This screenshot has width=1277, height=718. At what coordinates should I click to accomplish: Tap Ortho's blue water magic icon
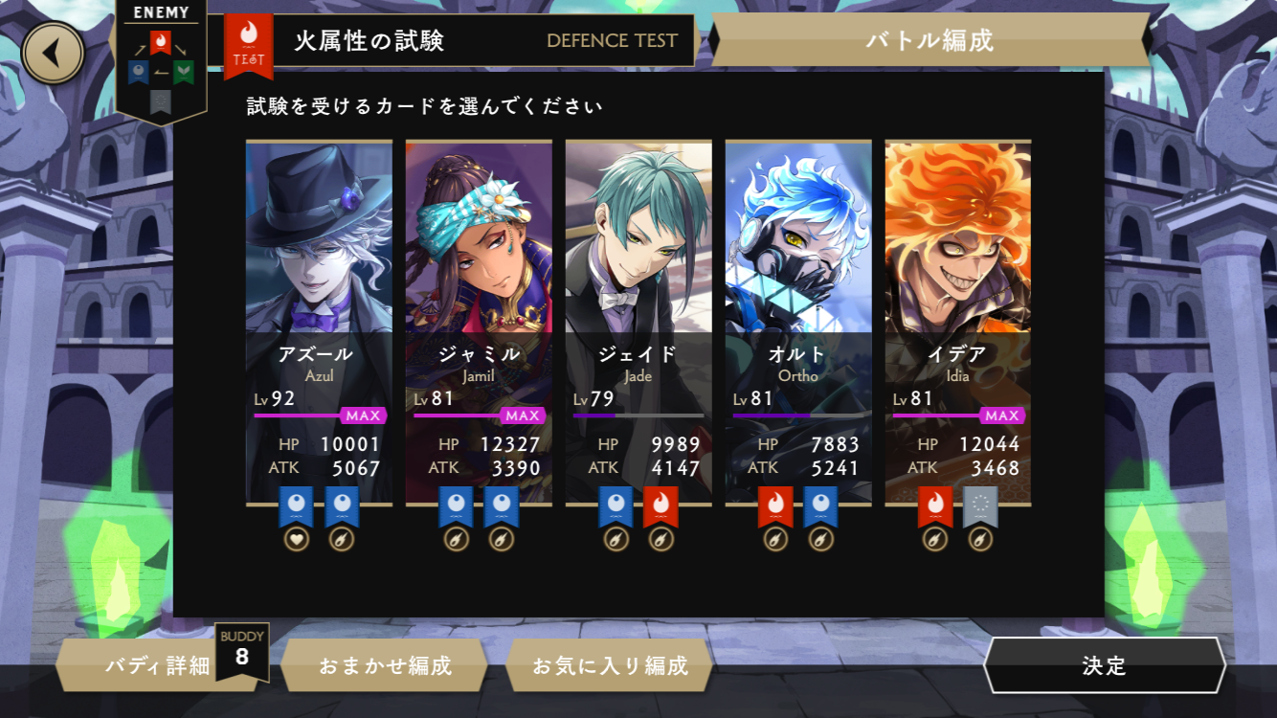(x=820, y=507)
